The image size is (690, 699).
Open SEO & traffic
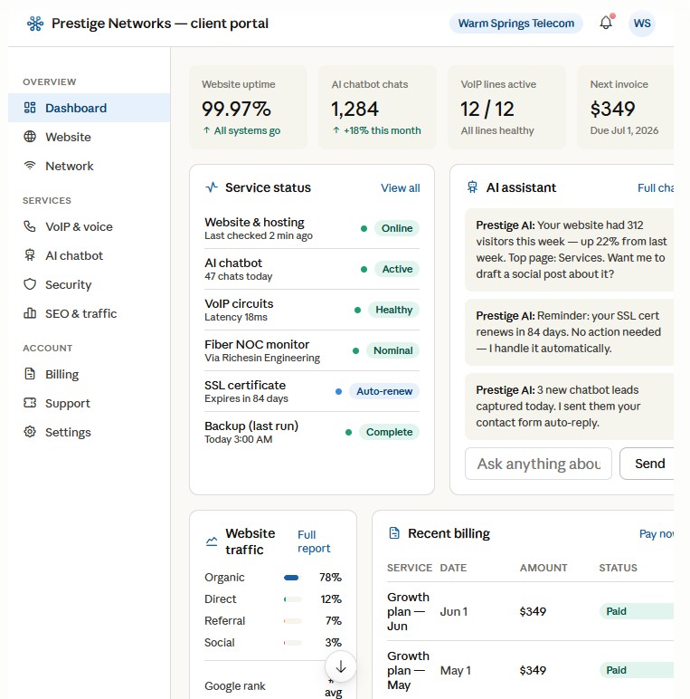(x=89, y=313)
